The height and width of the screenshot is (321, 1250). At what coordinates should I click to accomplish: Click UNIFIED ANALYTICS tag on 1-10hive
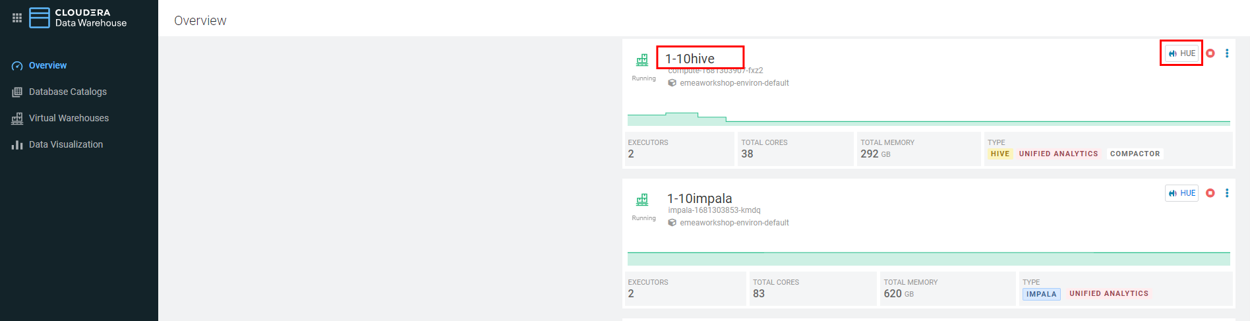pyautogui.click(x=1059, y=154)
